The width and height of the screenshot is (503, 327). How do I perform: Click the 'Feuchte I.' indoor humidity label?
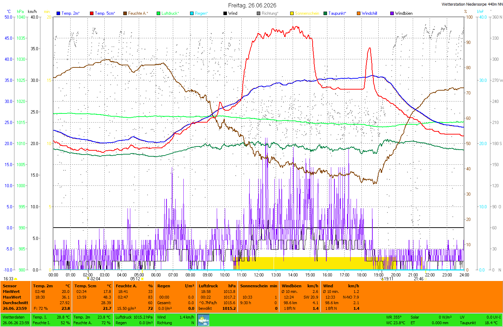[x=41, y=323]
